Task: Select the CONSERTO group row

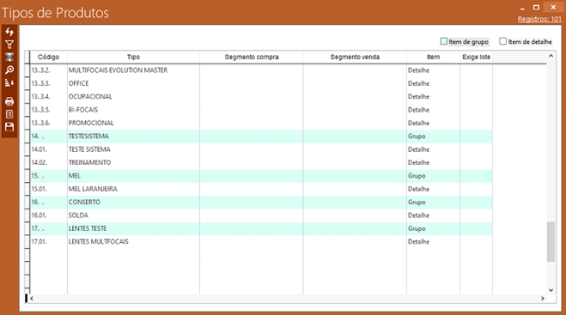Action: pos(261,202)
